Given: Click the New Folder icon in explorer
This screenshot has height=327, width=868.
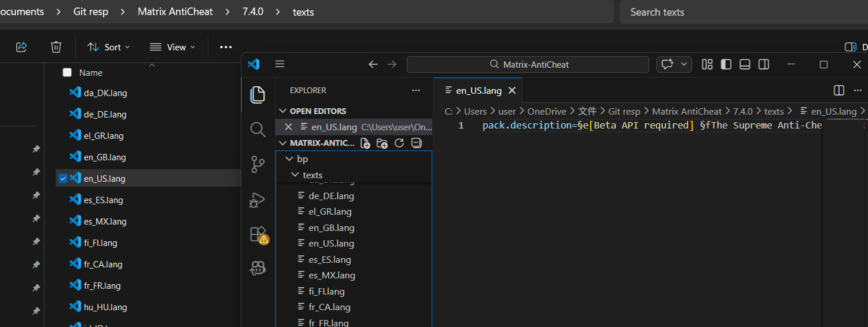Looking at the screenshot, I should [382, 144].
